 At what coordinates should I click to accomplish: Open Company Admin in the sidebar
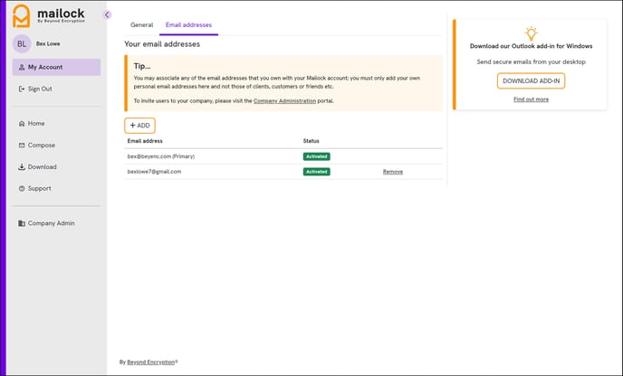tap(56, 223)
